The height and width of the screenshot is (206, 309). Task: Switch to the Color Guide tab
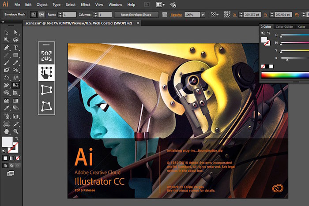point(284,26)
